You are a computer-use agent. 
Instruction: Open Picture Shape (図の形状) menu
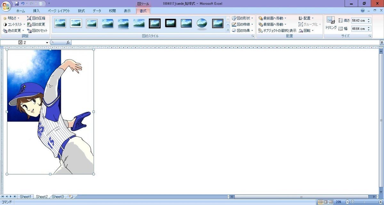[x=243, y=18]
